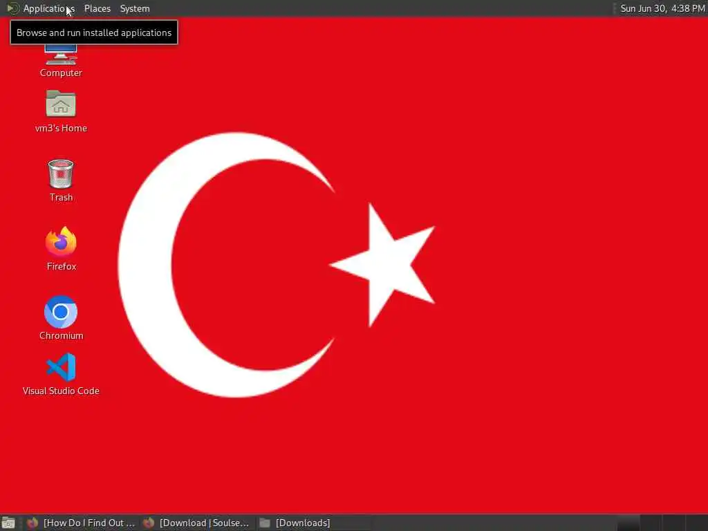The width and height of the screenshot is (708, 531).
Task: Select the Visual Studio Code desktop icon
Action: (x=61, y=374)
